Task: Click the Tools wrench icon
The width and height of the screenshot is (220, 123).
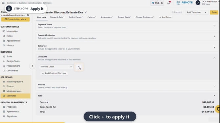Action: click(4, 57)
